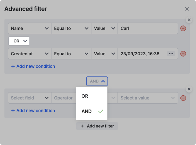Remove the second filter group
Screen dimensions: 196x145
189,89
